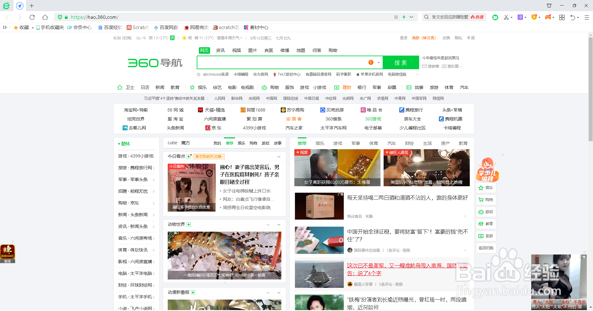The image size is (593, 311).
Task: Click the 学少儿编程 floating mascot icon
Action: [487, 170]
